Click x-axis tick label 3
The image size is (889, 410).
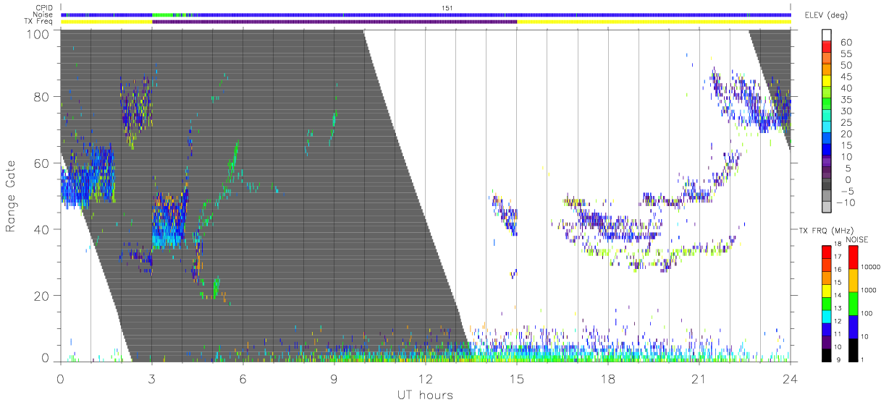pos(151,379)
